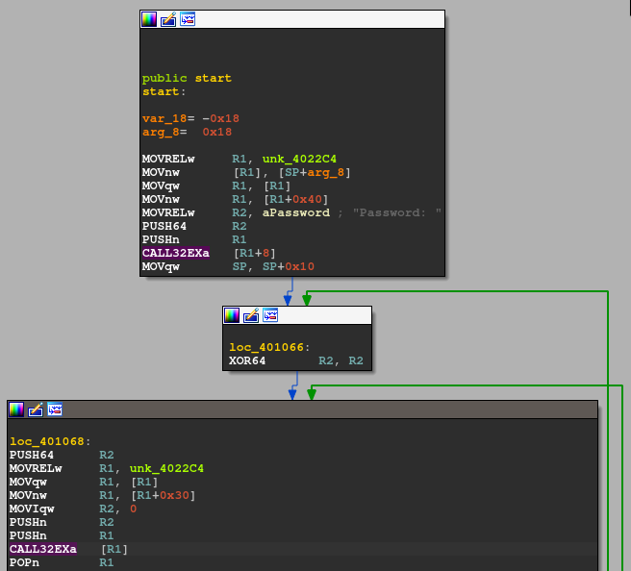Click title bar of loc_401066 block
The width and height of the screenshot is (631, 571).
point(297,315)
